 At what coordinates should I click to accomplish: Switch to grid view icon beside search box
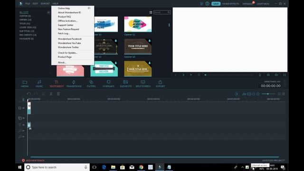(151, 12)
